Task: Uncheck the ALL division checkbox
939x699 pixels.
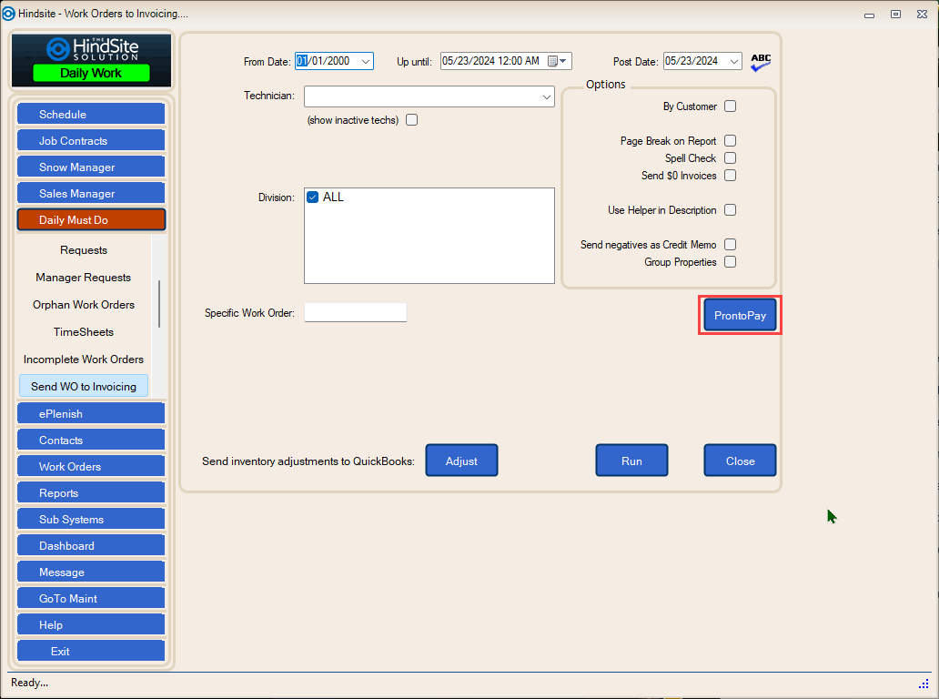Action: pos(313,198)
